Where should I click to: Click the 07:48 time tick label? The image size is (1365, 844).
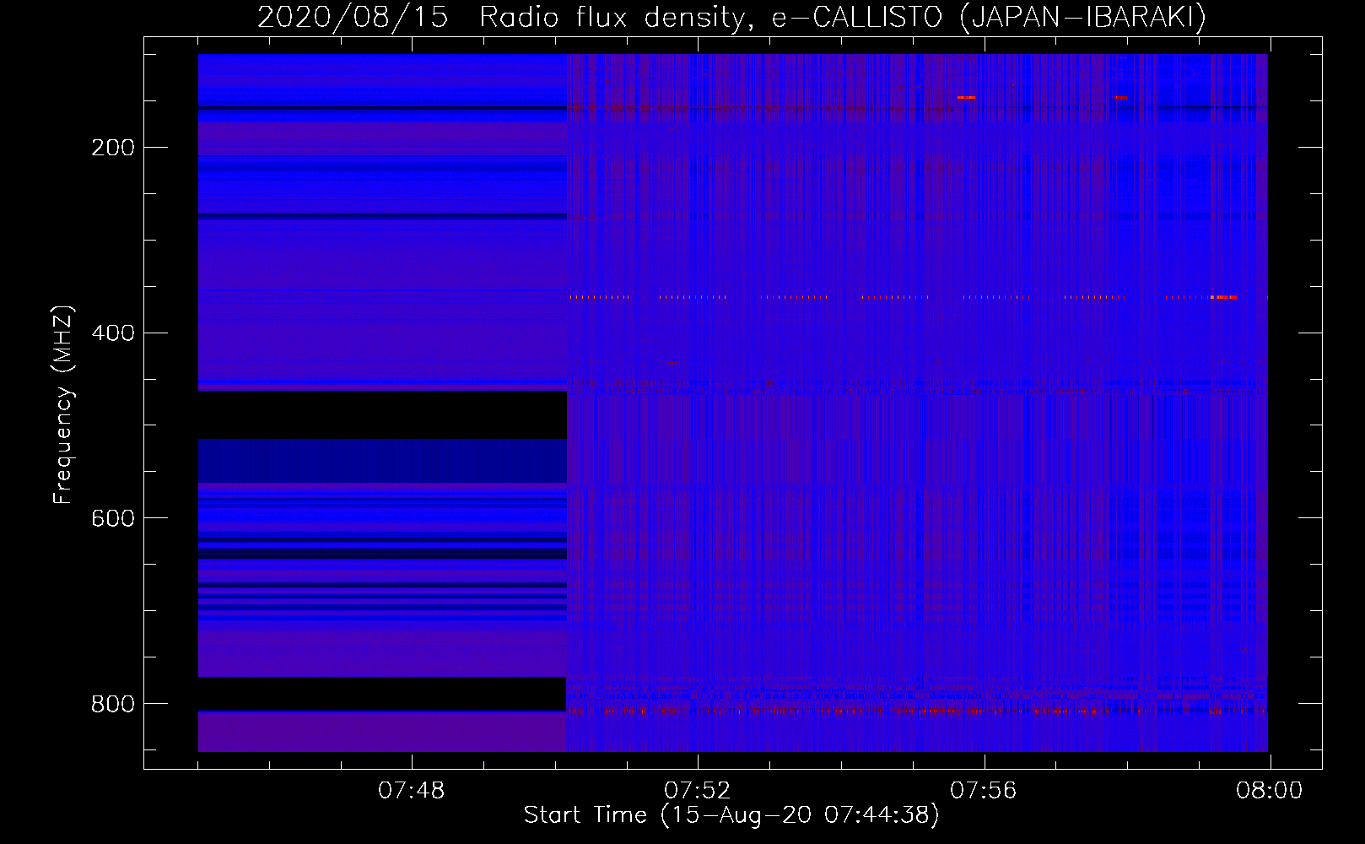412,791
